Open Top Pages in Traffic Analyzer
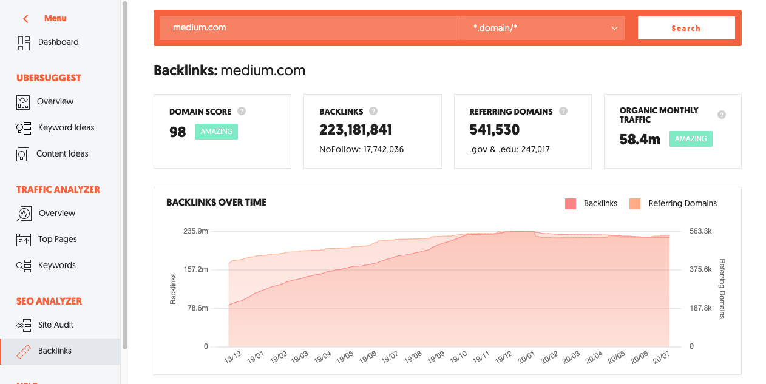The image size is (766, 384). (x=58, y=240)
